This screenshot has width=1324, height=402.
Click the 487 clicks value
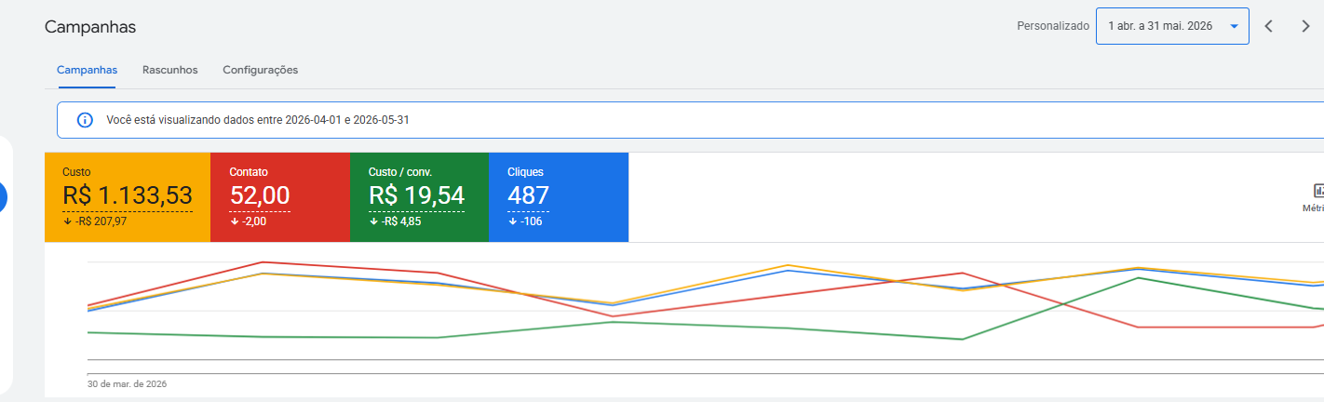tap(528, 195)
